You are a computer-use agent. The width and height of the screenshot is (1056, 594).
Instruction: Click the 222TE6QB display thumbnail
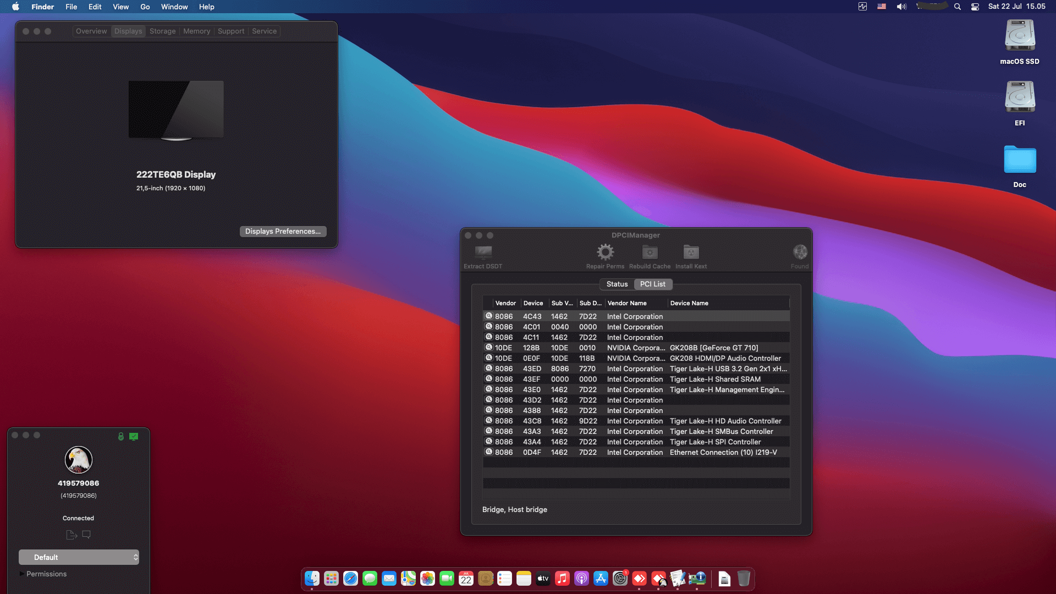click(176, 111)
